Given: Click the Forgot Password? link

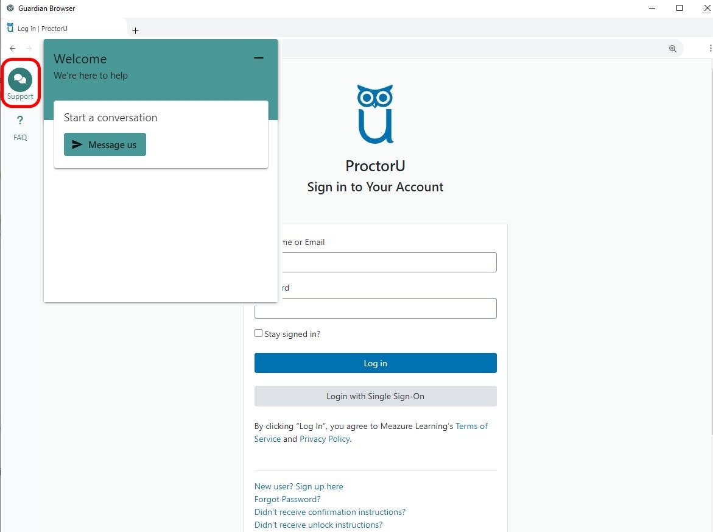Looking at the screenshot, I should pos(287,499).
